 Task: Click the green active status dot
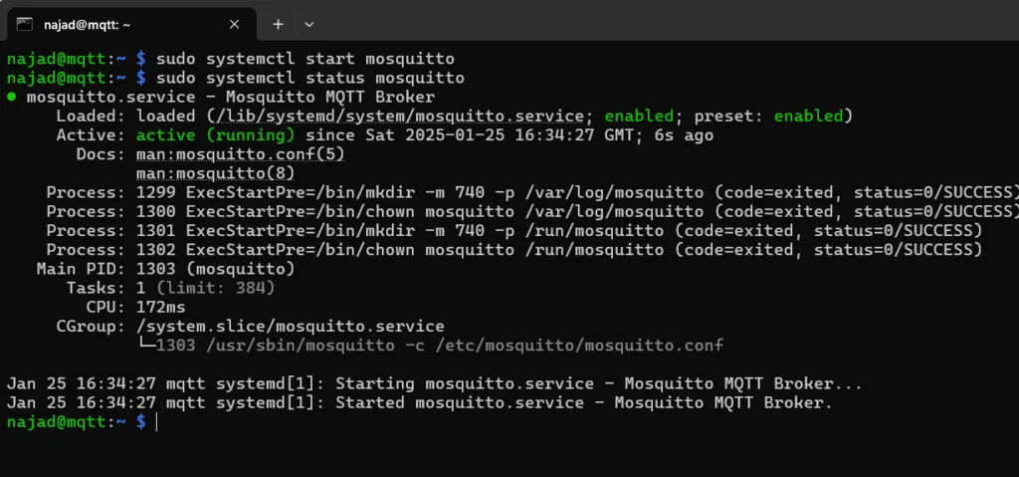tap(12, 97)
